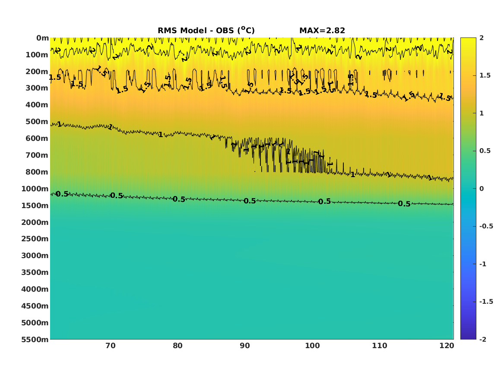
Task: Click the "5500m" depth axis label
Action: point(35,339)
